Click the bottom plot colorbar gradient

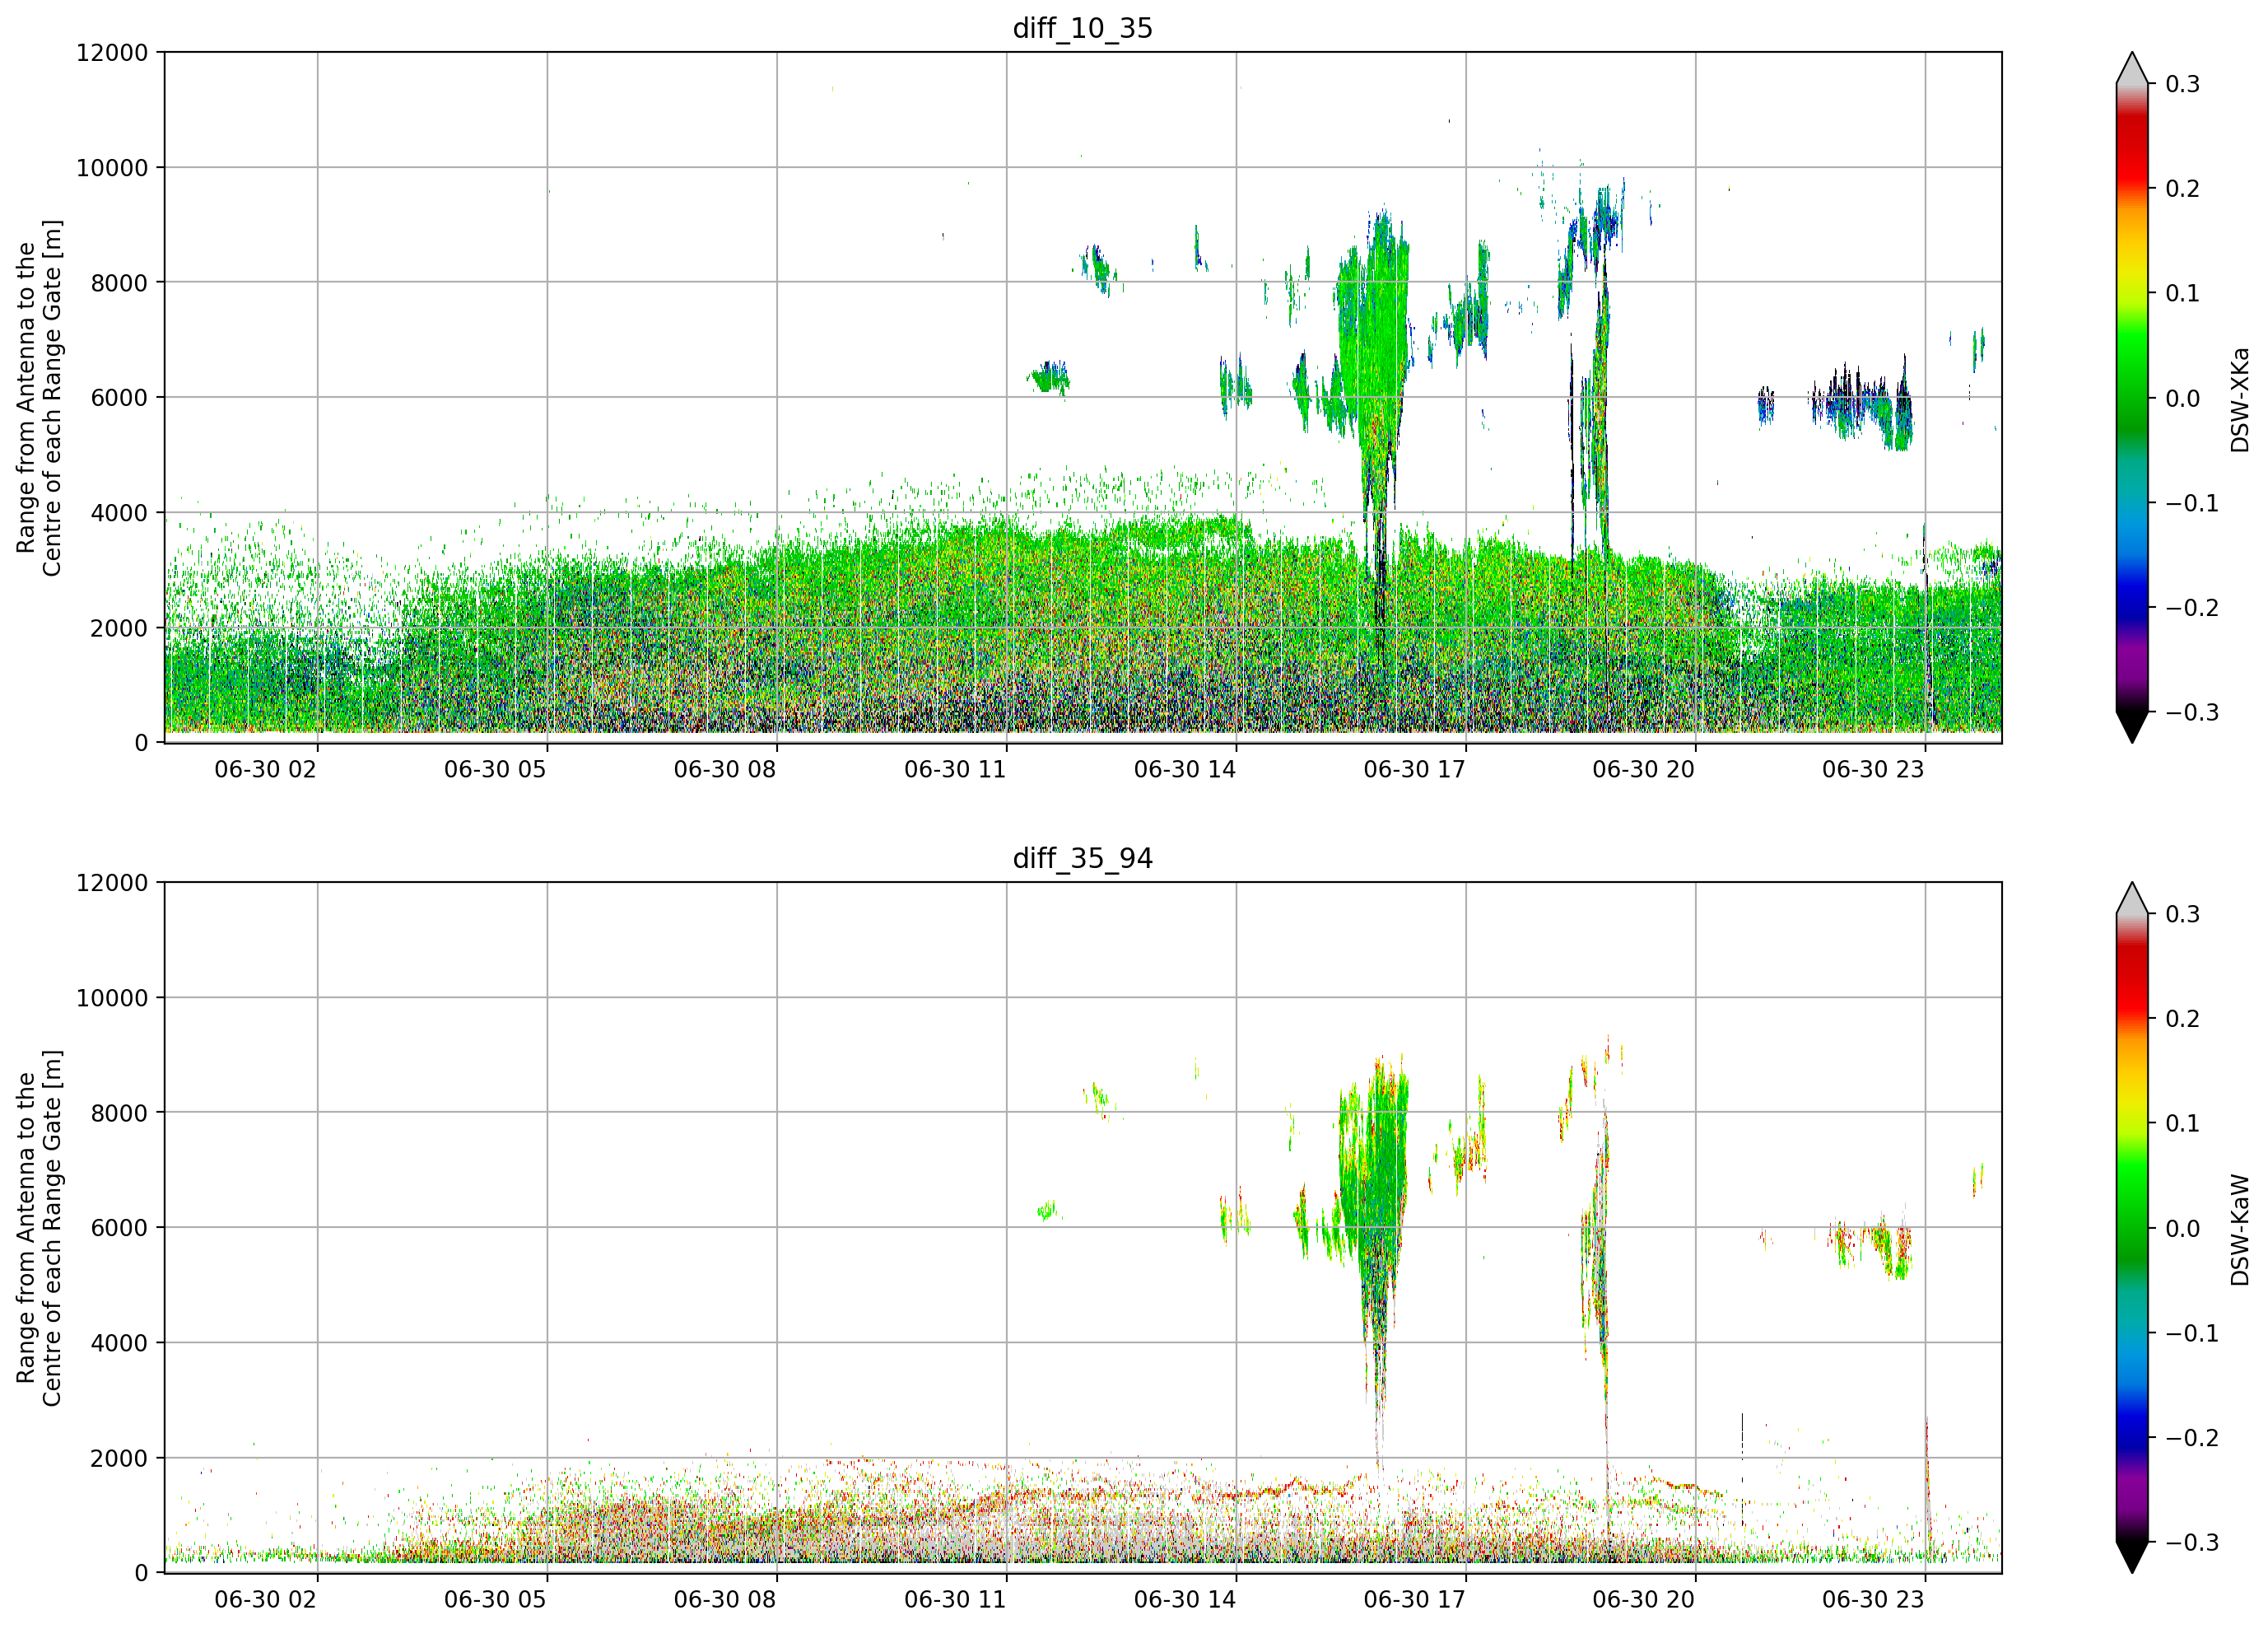tap(2132, 1228)
